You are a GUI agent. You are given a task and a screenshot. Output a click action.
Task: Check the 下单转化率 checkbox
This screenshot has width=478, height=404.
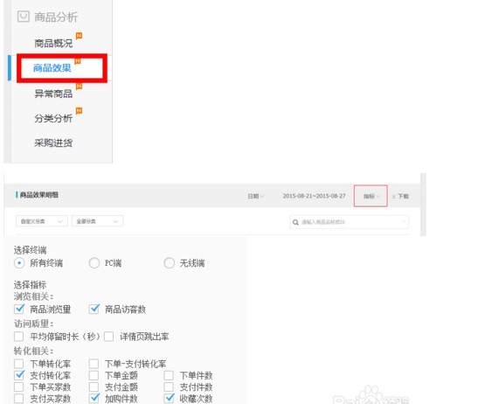[x=19, y=364]
